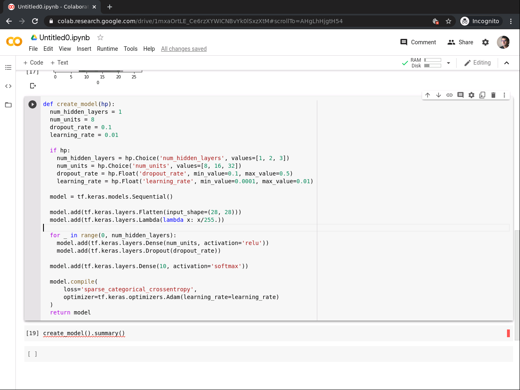The height and width of the screenshot is (390, 520).
Task: View site information lock icon
Action: coord(51,21)
